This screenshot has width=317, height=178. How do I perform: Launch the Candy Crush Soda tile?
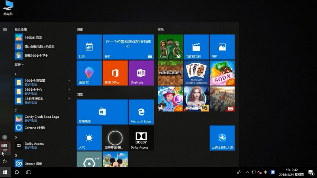222,73
